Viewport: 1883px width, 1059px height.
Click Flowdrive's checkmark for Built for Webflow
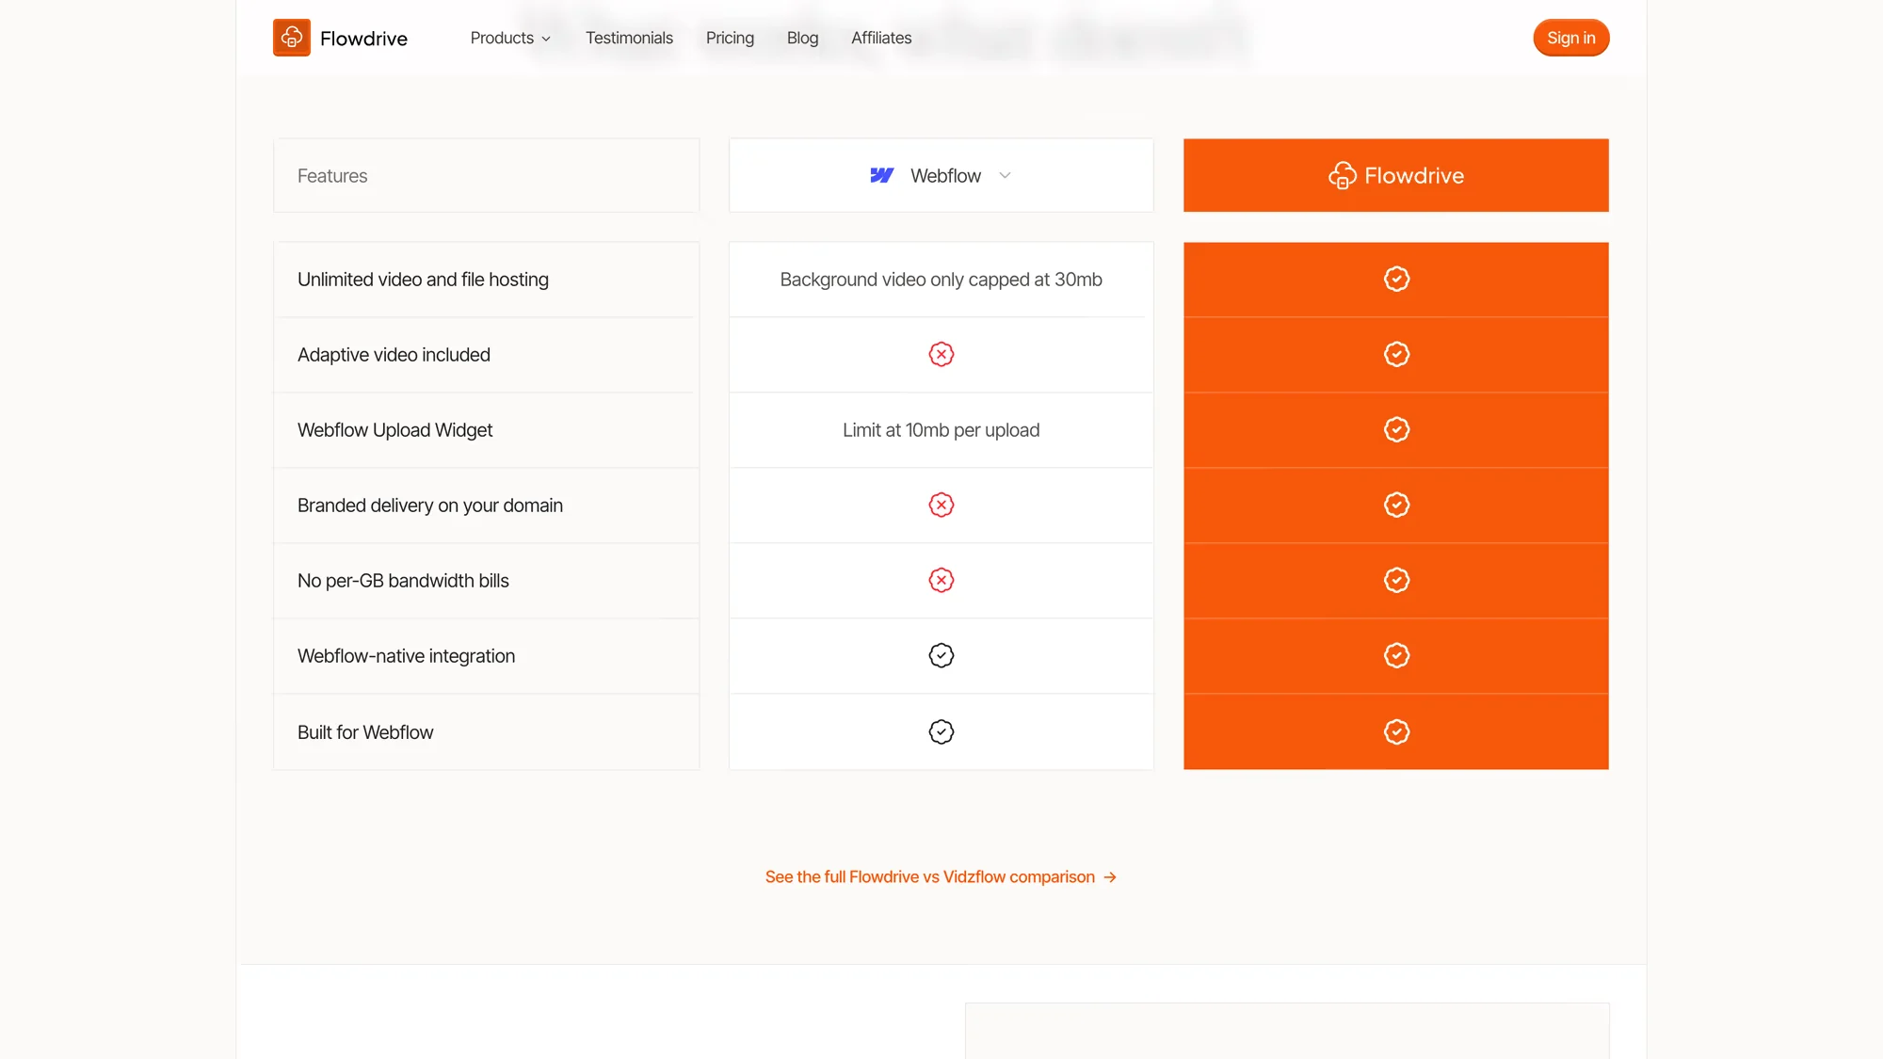1396,732
